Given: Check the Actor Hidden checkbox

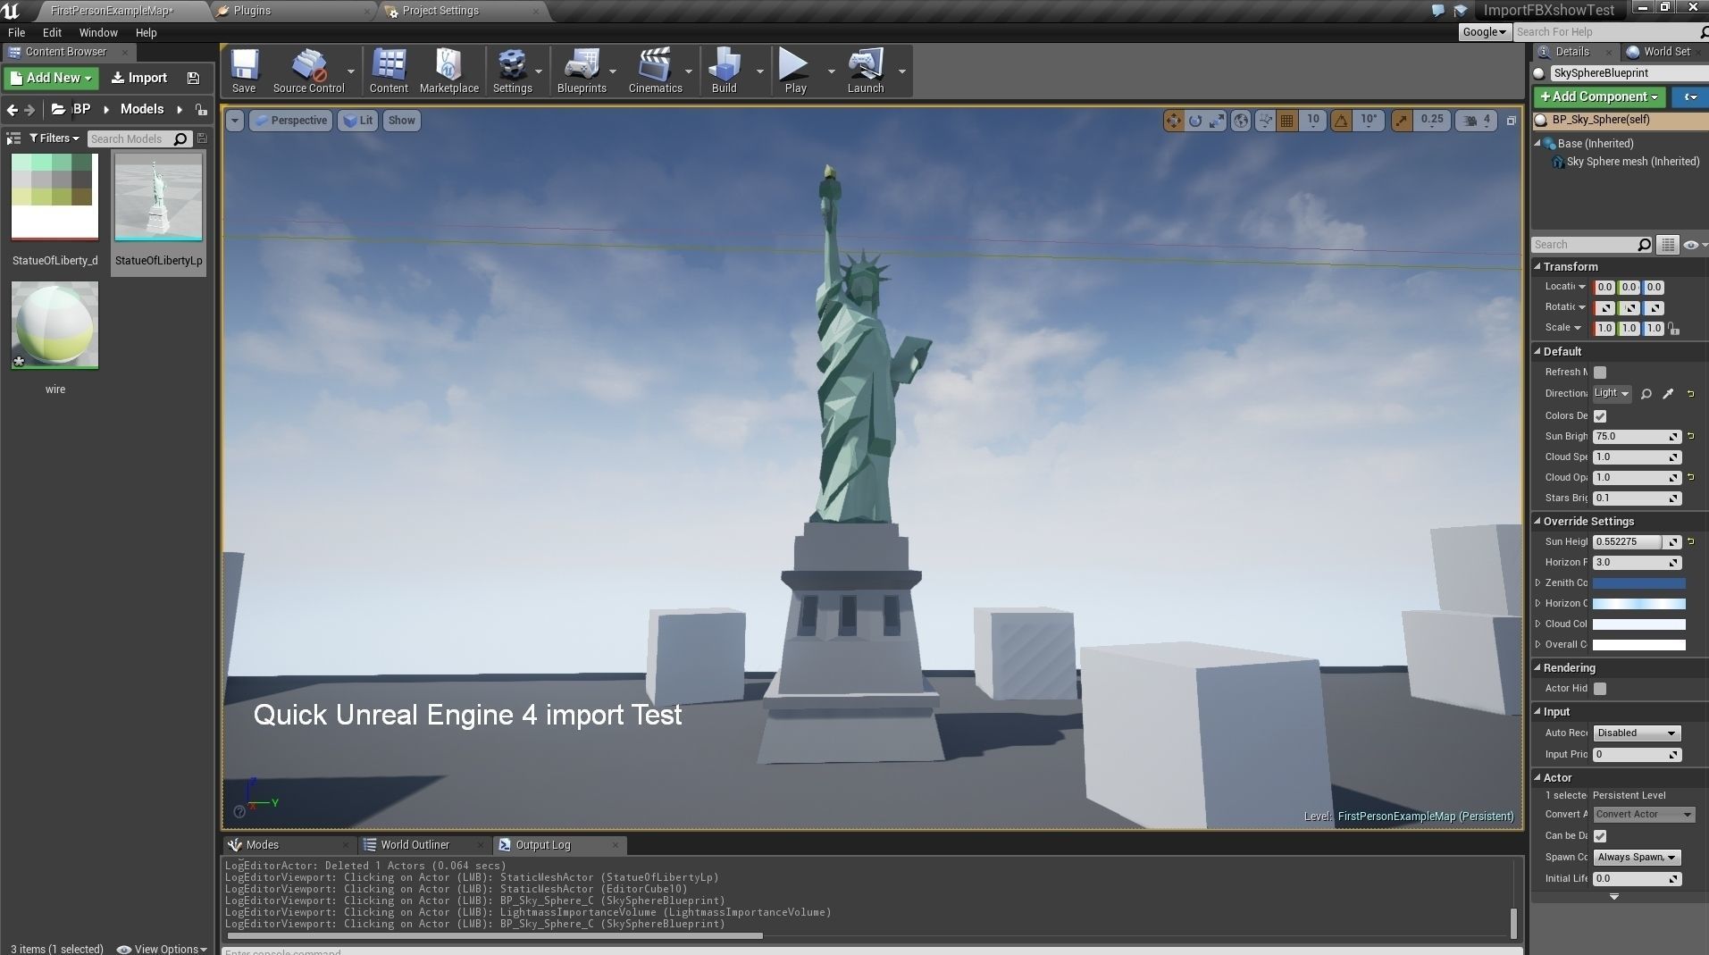Looking at the screenshot, I should (x=1600, y=689).
